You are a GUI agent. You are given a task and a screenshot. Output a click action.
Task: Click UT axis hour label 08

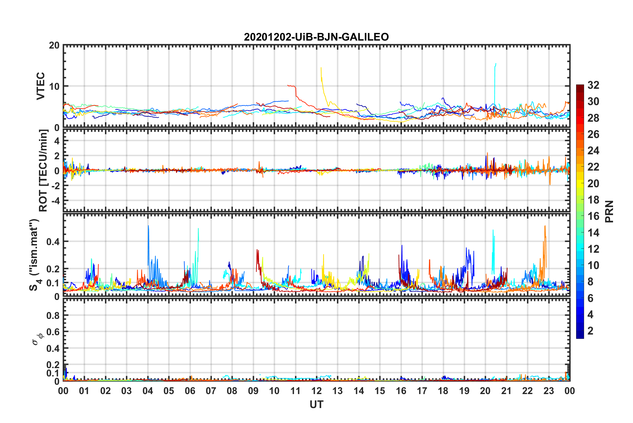[232, 390]
